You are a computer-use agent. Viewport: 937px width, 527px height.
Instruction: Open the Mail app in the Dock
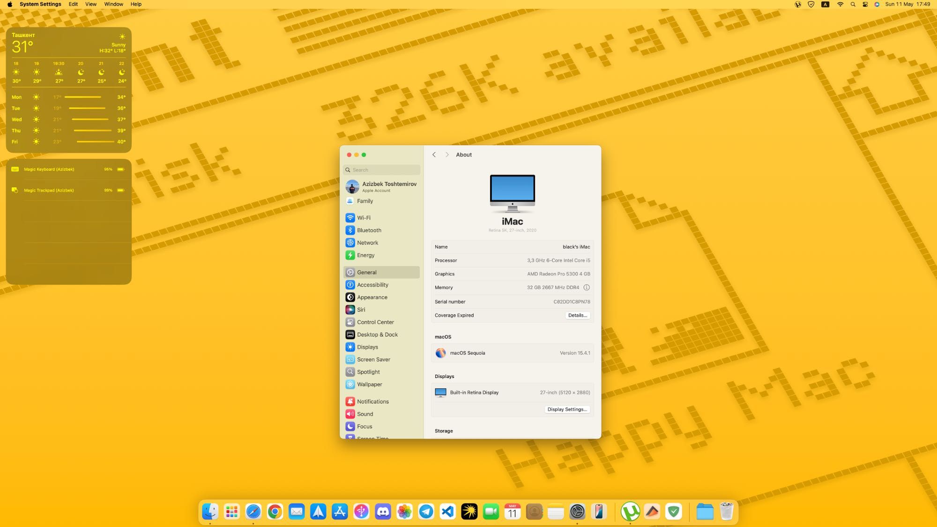click(297, 512)
